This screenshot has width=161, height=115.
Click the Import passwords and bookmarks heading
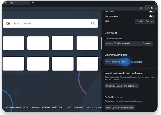pyautogui.click(x=124, y=73)
